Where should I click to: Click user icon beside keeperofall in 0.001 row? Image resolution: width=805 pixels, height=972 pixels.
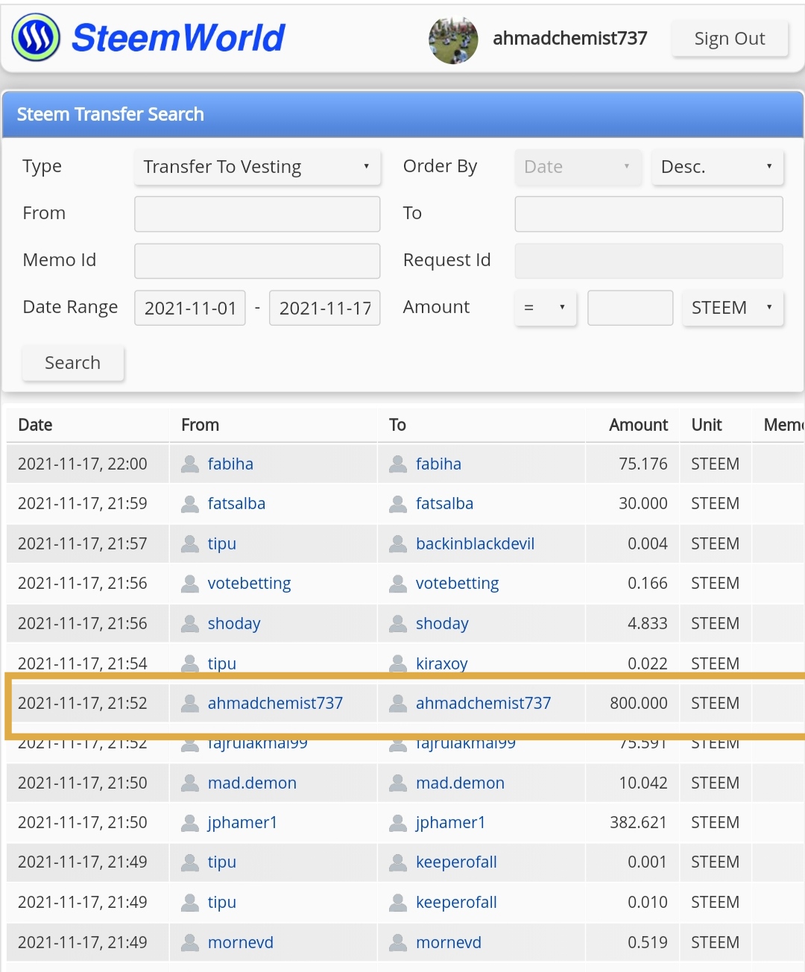pos(398,862)
